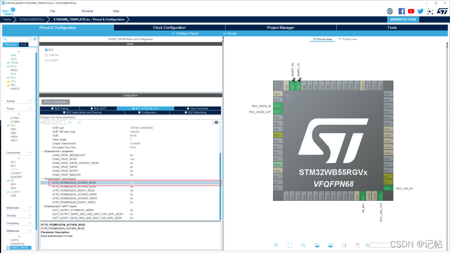Screen dimensions: 450x253
Task: Open the ST Twitter page icon
Action: [420, 11]
